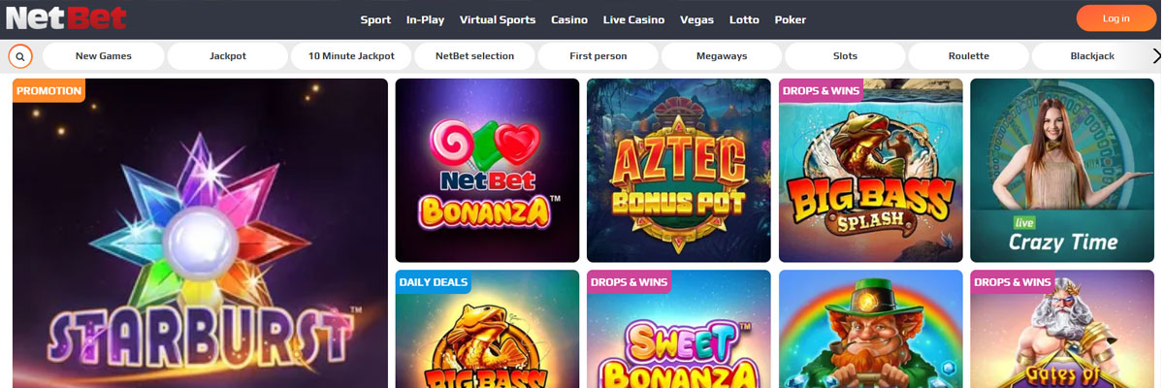
Task: Filter by 10 Minute Jackpot
Action: click(x=351, y=56)
